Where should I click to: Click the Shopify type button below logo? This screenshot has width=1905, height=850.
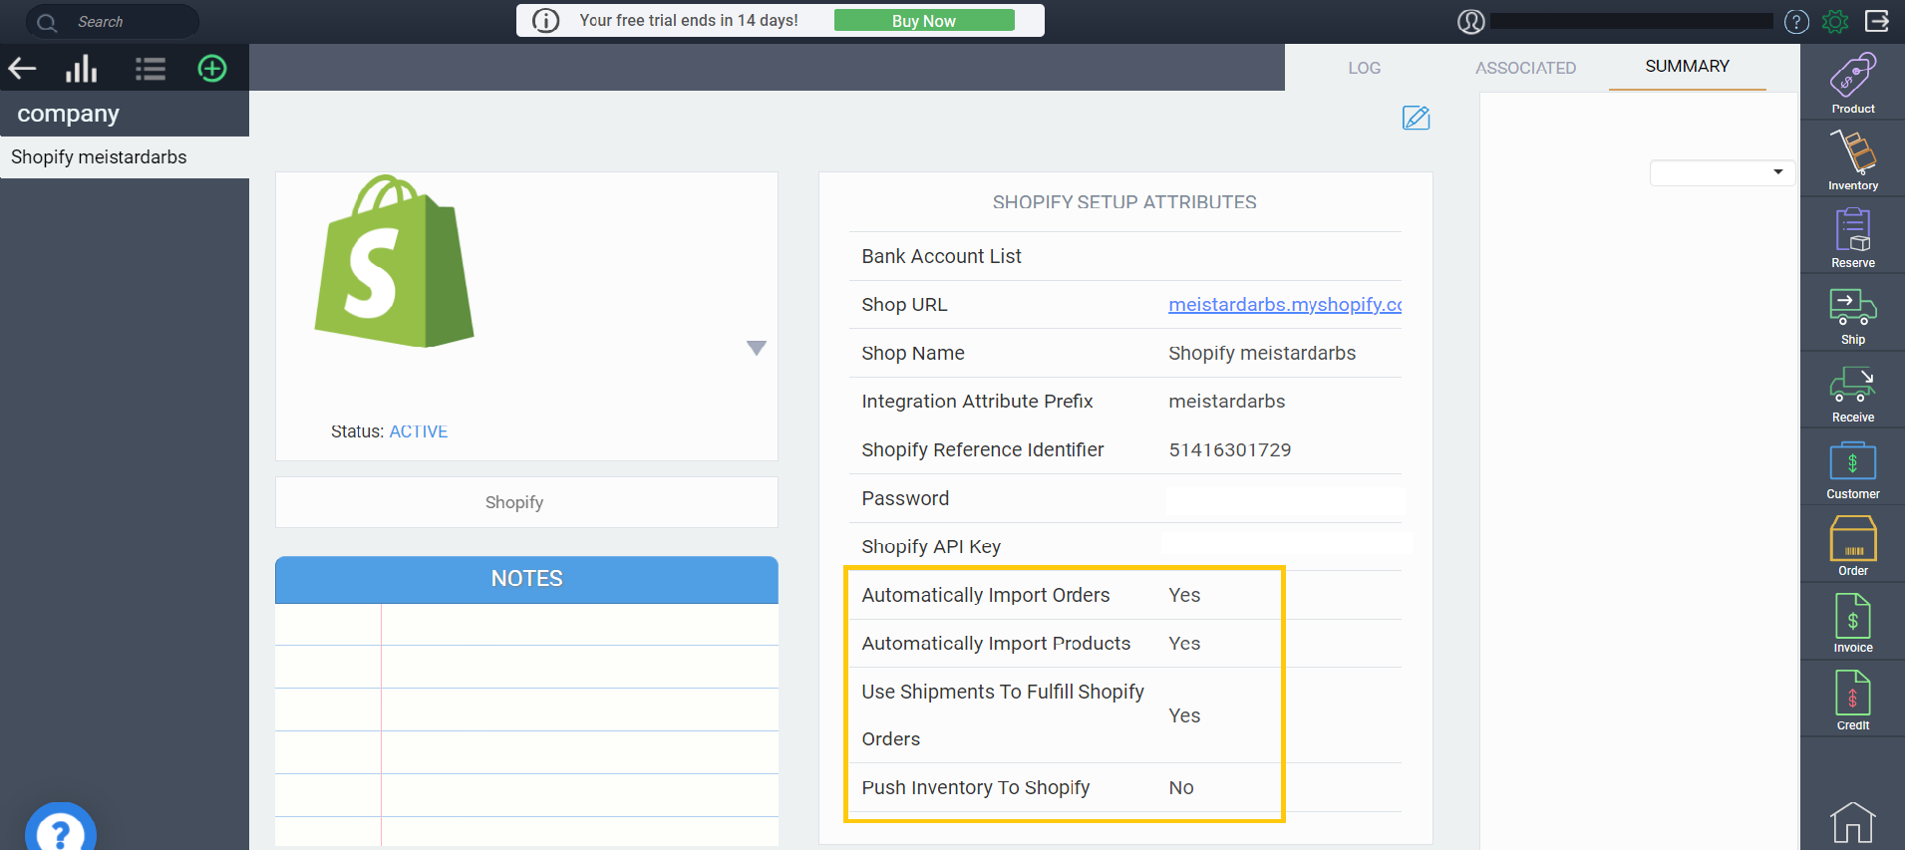526,502
